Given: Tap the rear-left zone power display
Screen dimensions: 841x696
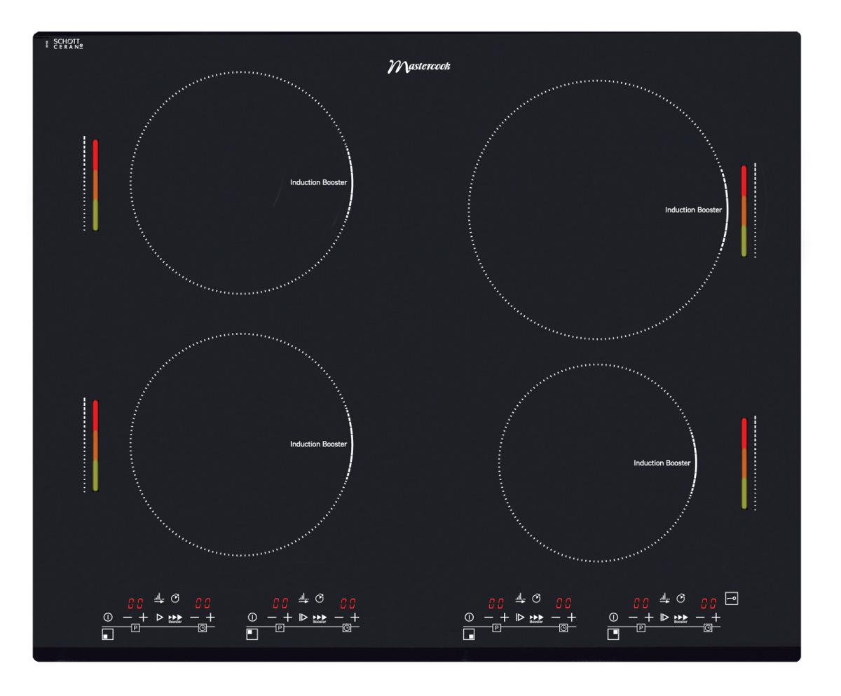Looking at the screenshot, I should (x=280, y=603).
